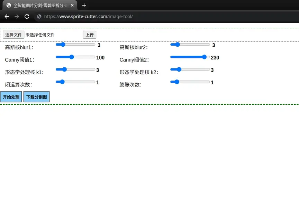Screen dimensions: 299x224
Task: Click the Canny阈值2 slider
Action: coord(190,57)
